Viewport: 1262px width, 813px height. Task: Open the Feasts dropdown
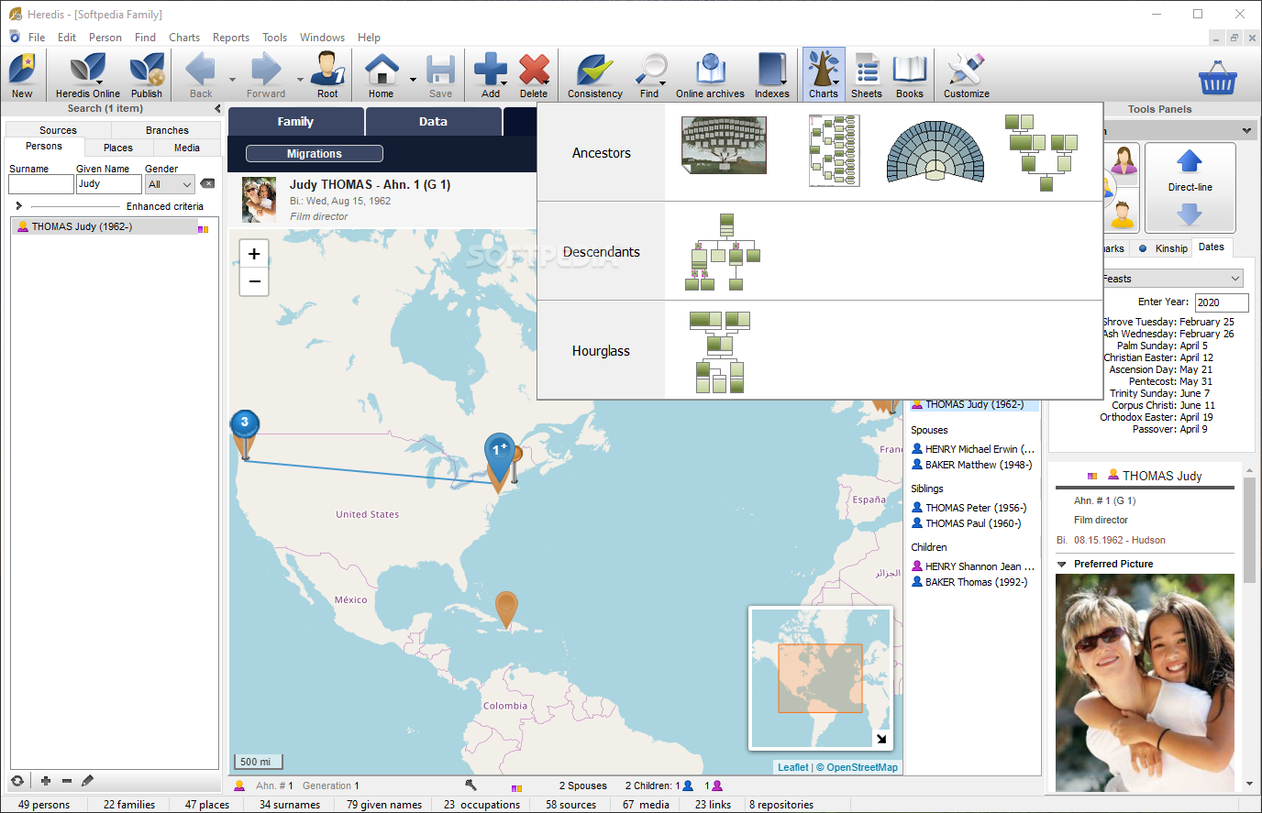pos(1171,279)
